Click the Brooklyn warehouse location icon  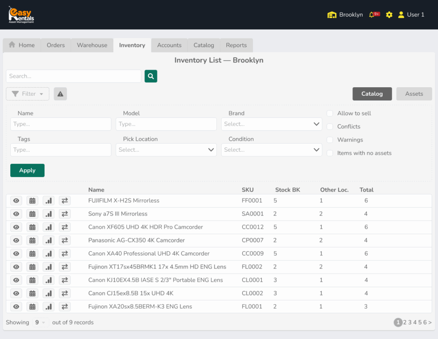coord(332,15)
